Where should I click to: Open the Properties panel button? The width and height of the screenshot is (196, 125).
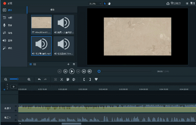[190, 3]
